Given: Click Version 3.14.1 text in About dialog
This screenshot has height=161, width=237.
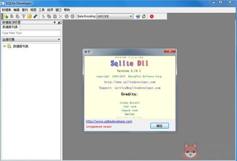Looking at the screenshot, I should (129, 71).
